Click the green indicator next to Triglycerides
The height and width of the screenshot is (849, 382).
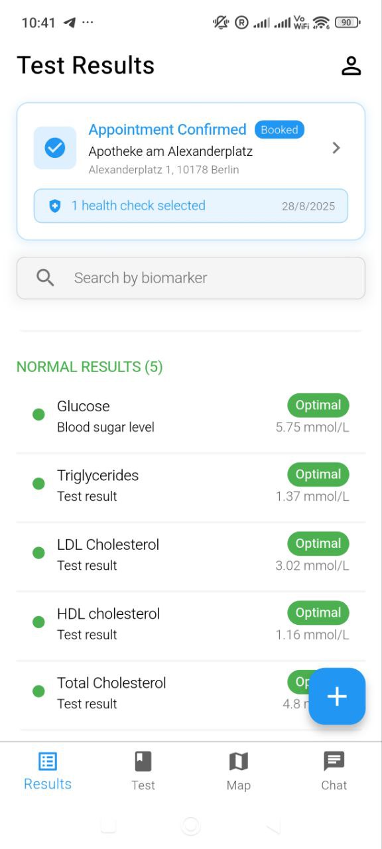click(x=38, y=483)
